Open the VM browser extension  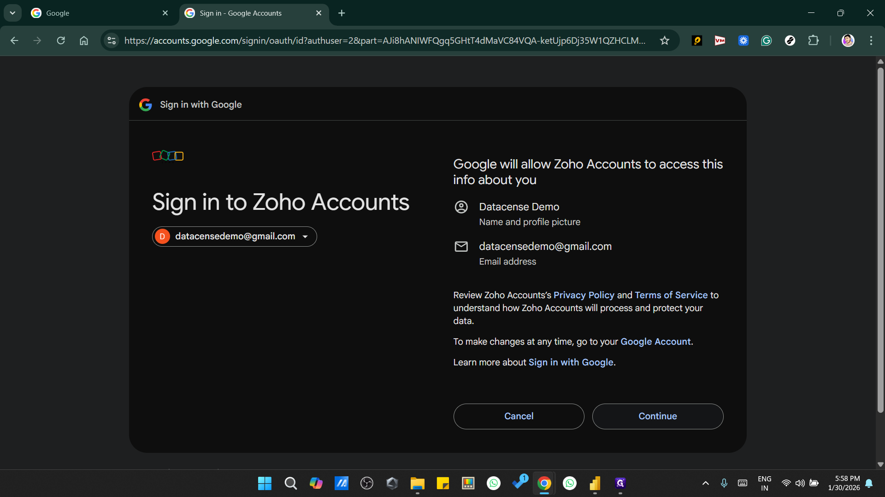[x=720, y=40]
